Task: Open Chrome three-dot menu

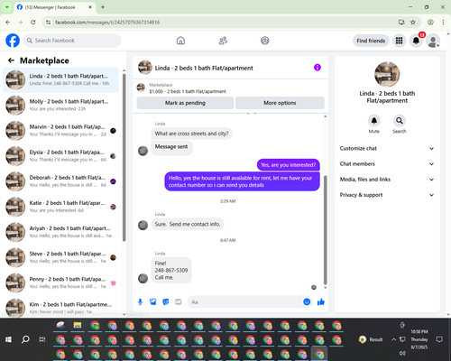Action: 443,23
